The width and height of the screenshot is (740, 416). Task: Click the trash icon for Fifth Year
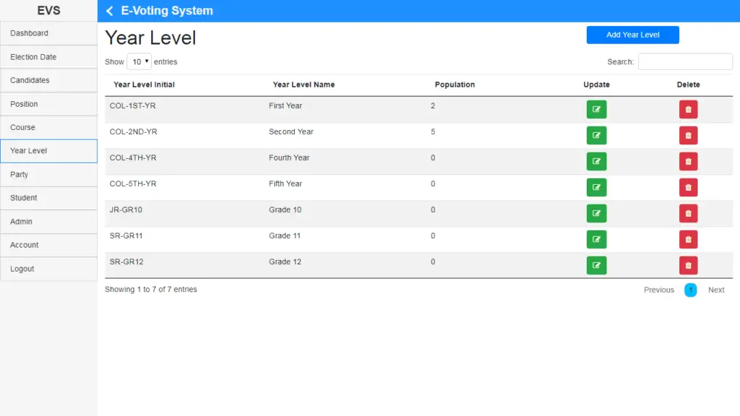click(688, 187)
